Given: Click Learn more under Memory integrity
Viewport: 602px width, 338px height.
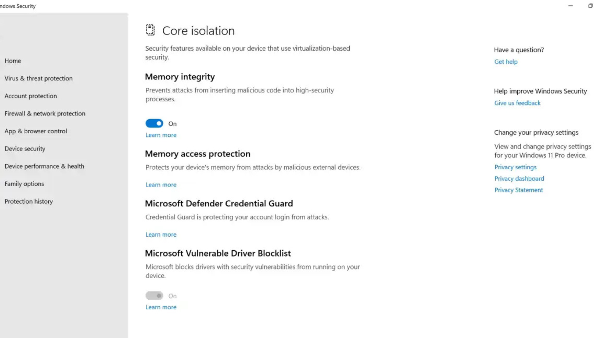Looking at the screenshot, I should pyautogui.click(x=161, y=135).
